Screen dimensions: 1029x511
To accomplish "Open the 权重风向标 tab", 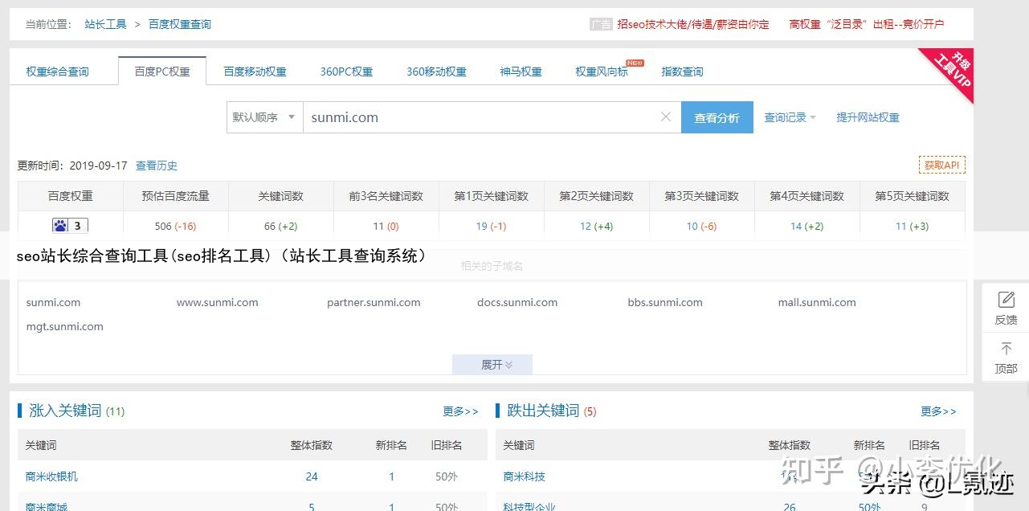I will pos(602,72).
